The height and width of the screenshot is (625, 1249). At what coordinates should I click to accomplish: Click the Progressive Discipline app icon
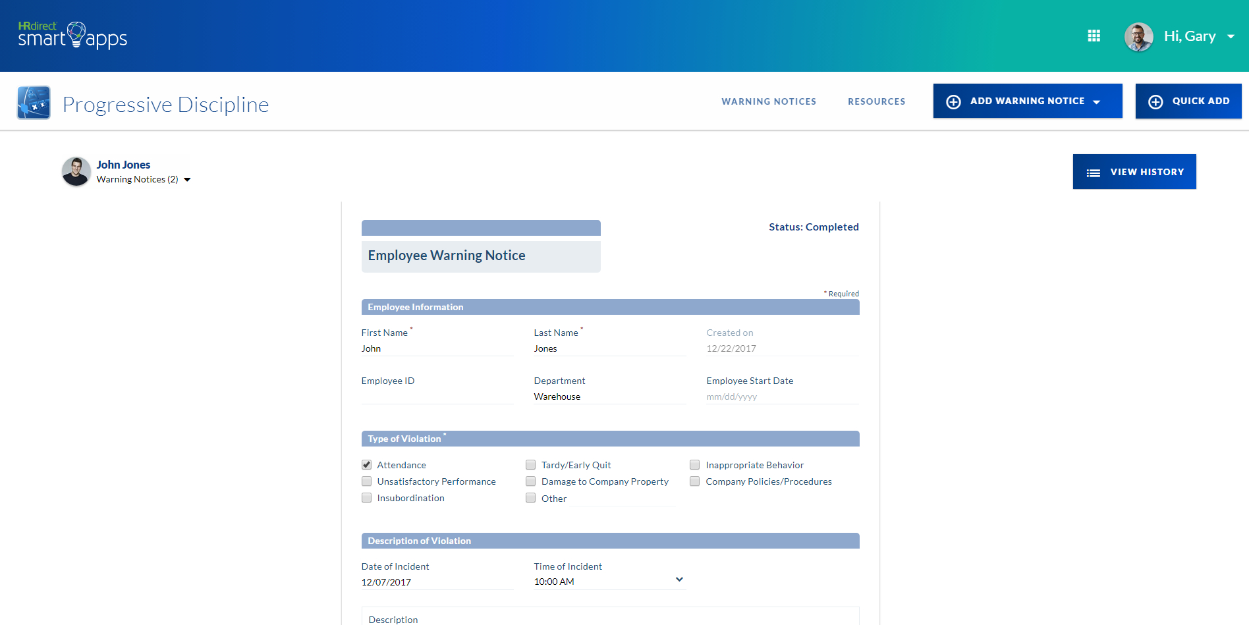[34, 103]
